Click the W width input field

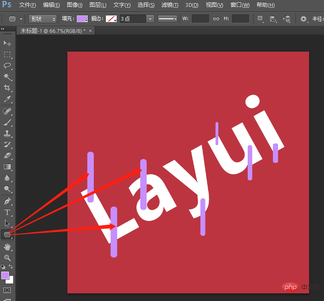[x=200, y=19]
